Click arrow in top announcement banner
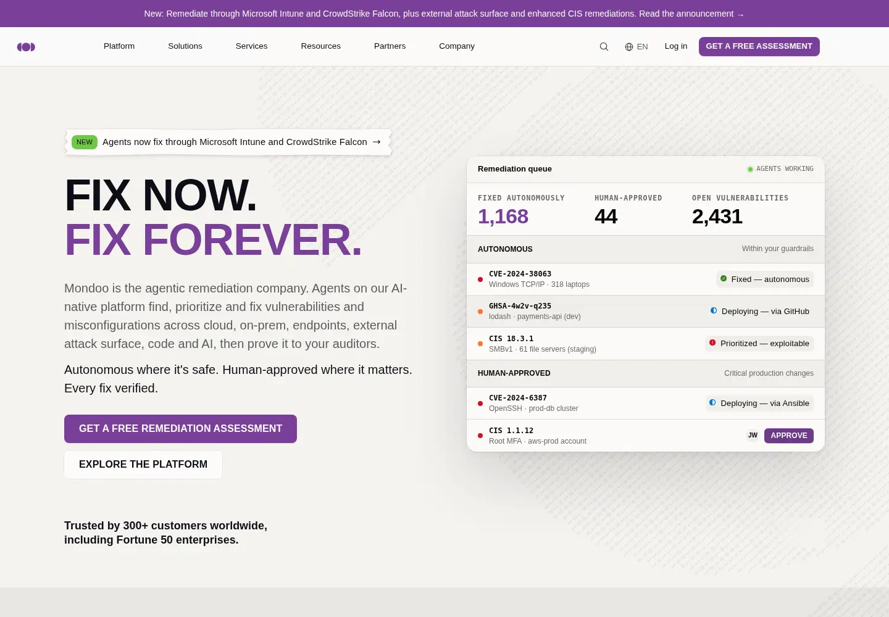Viewport: 889px width, 617px height. point(741,14)
